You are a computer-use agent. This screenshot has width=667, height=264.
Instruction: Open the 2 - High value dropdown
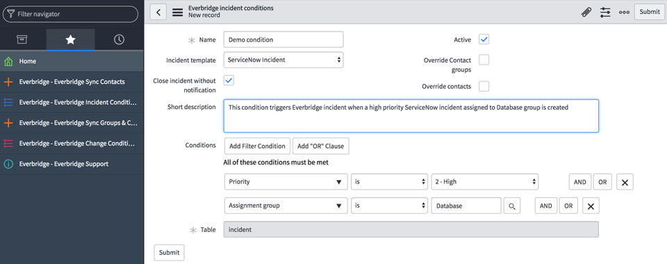click(x=485, y=182)
